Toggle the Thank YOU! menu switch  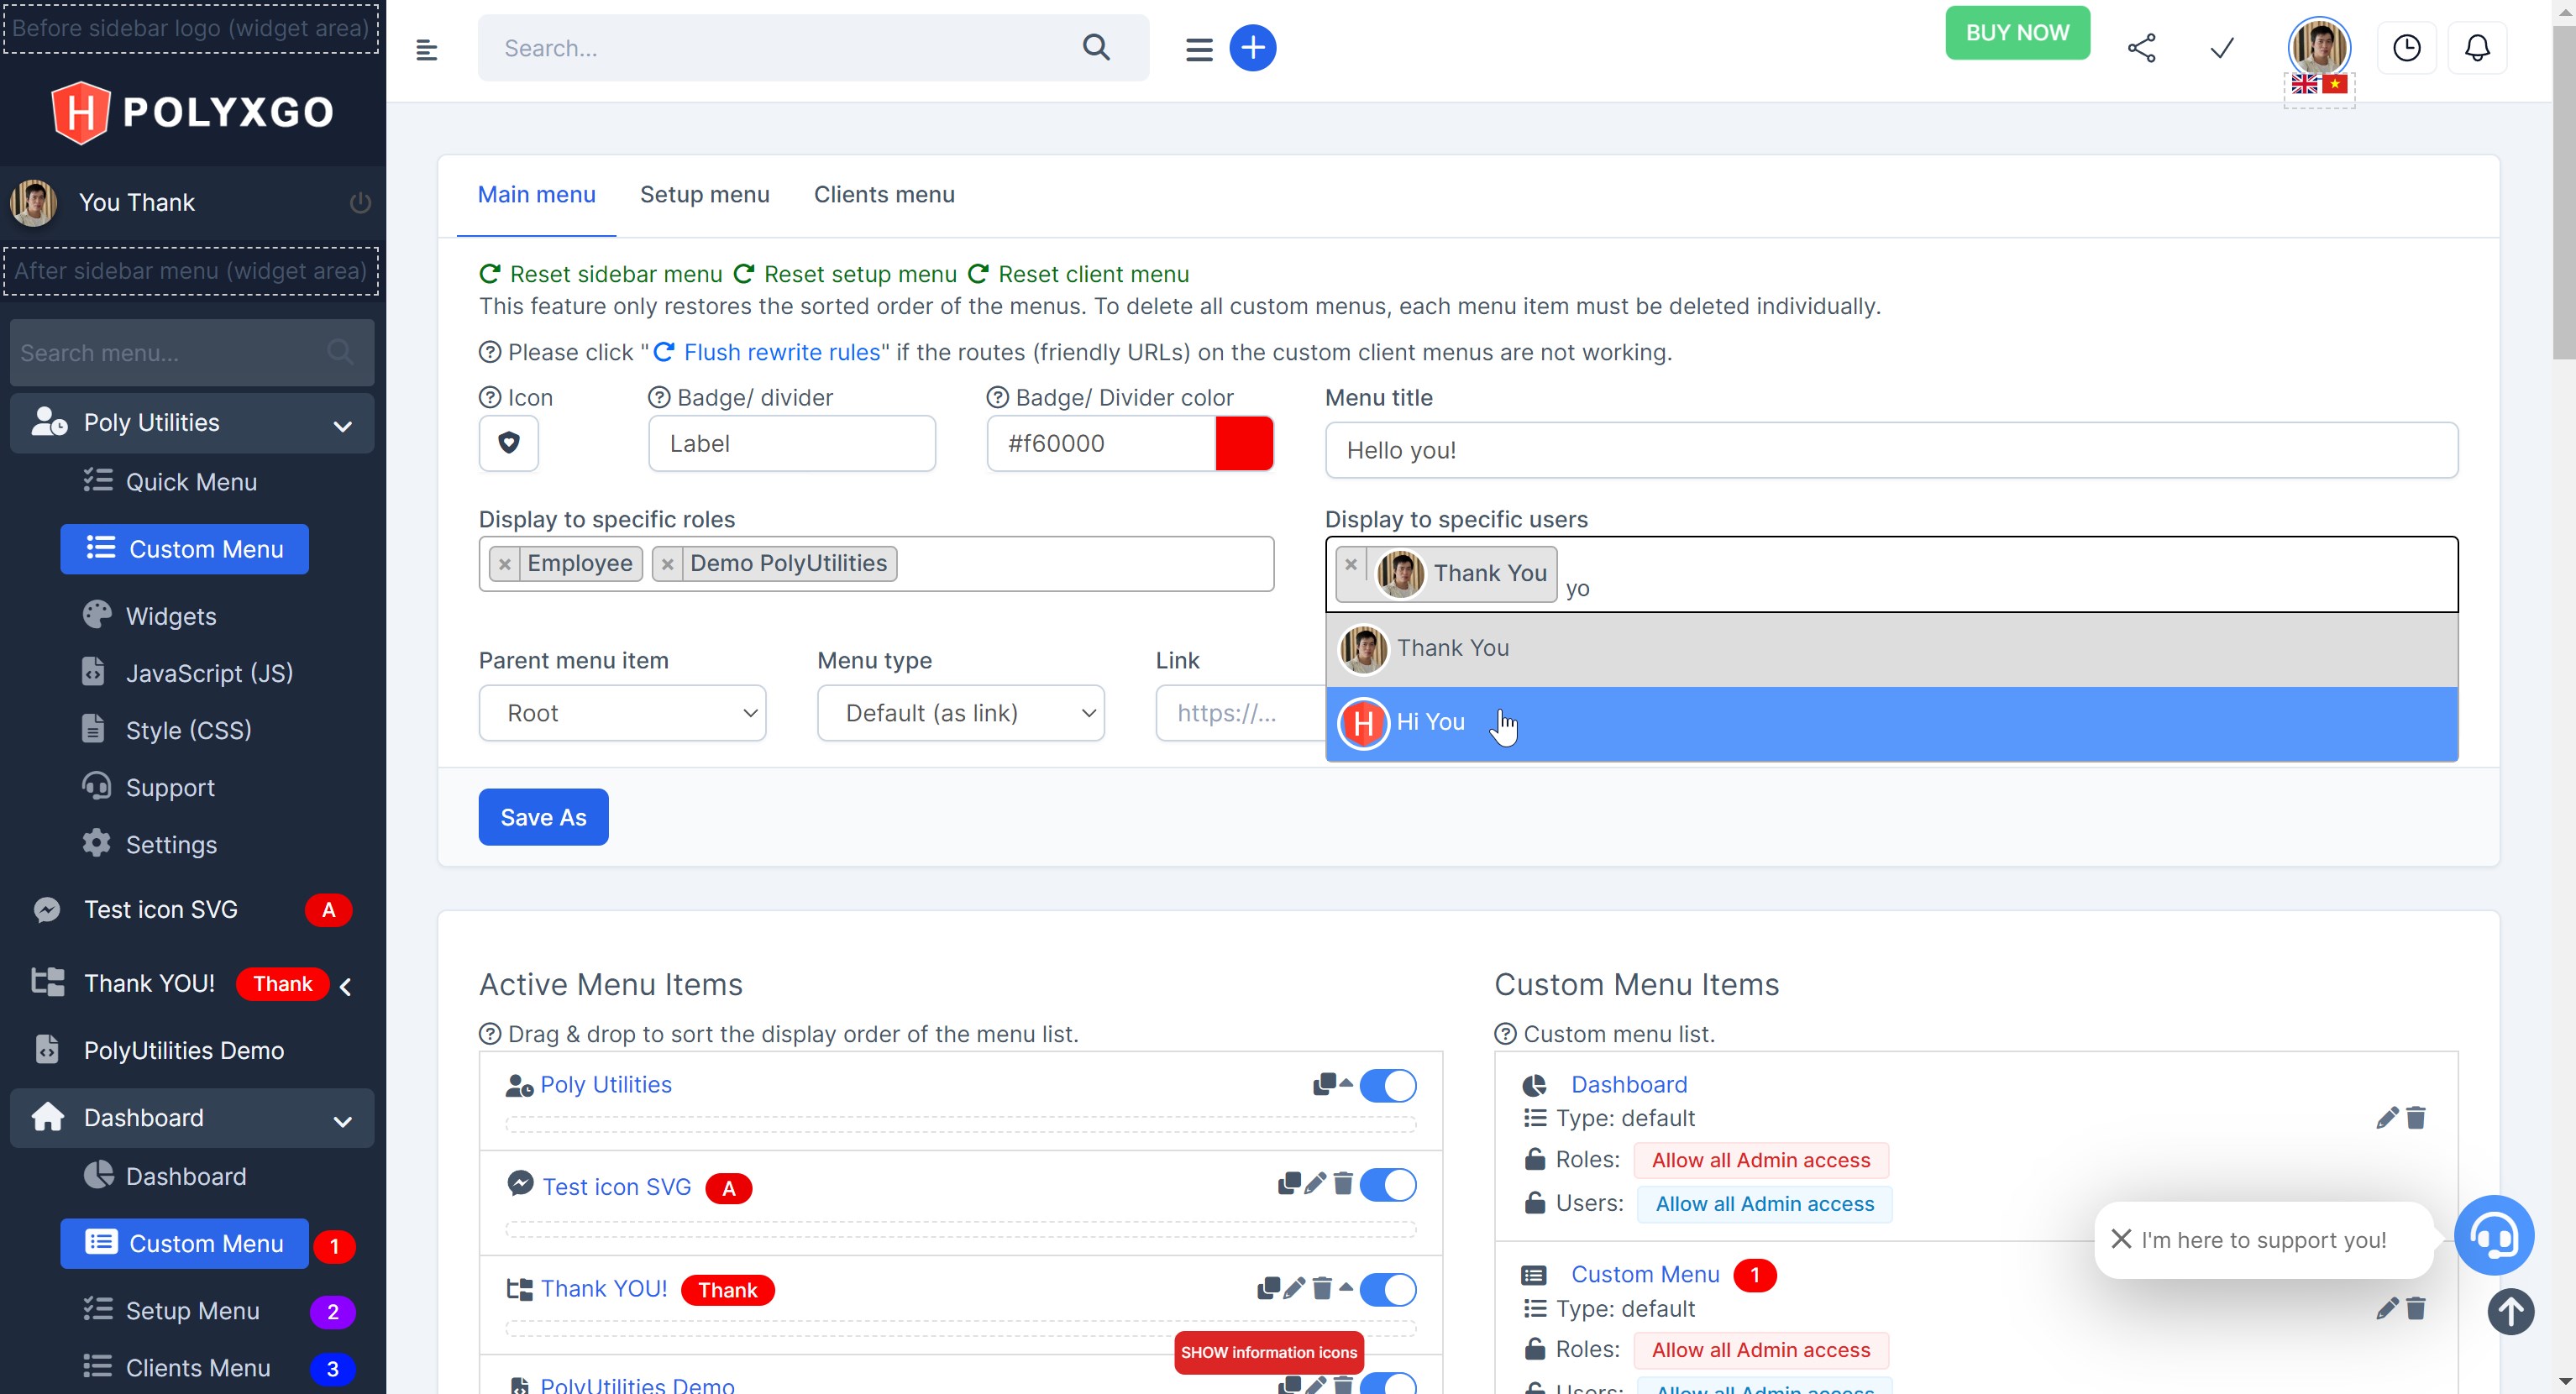[x=1387, y=1289]
